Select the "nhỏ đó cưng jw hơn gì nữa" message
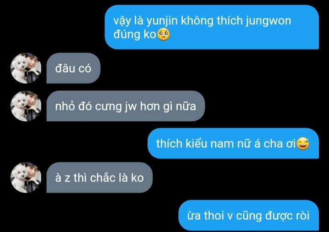 (x=126, y=106)
